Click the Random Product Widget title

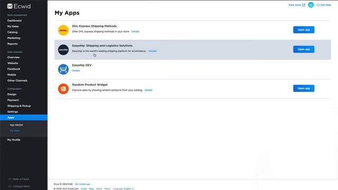coord(90,84)
